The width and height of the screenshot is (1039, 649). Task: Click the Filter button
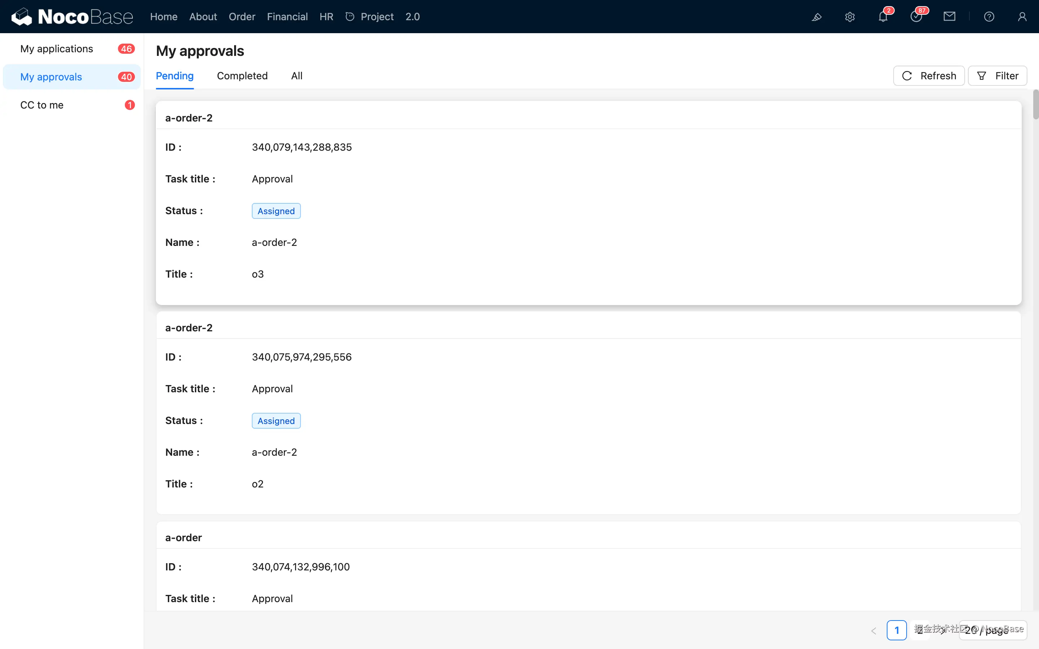click(x=998, y=76)
